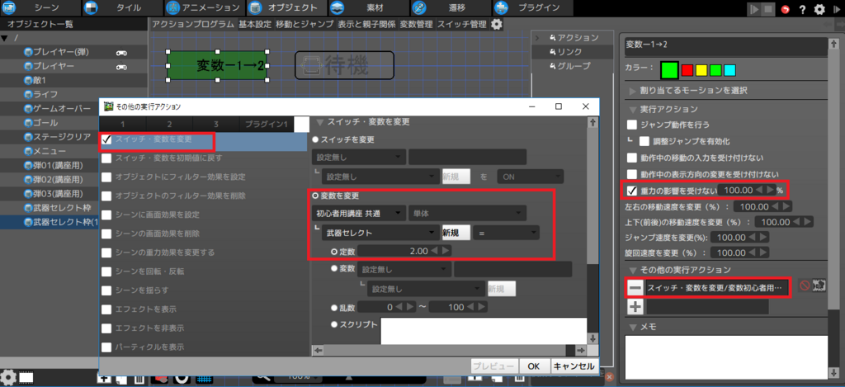This screenshot has width=845, height=387.
Task: Click キャンセル button
Action: click(x=574, y=366)
